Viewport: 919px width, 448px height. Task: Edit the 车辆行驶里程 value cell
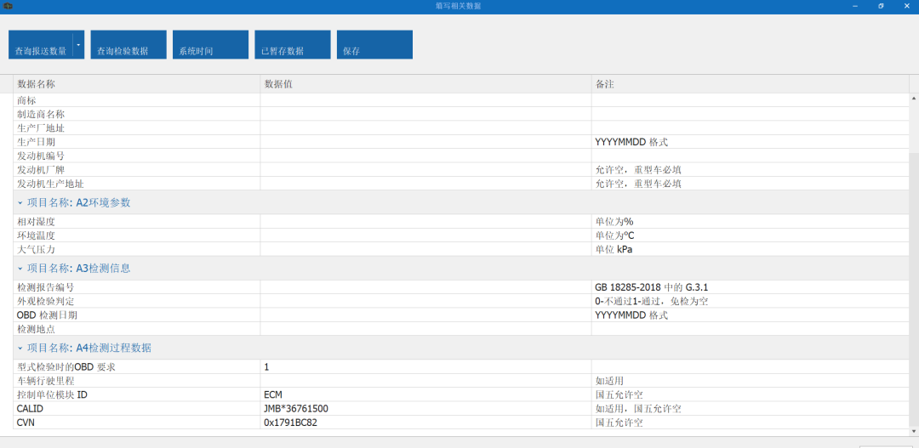coord(426,381)
